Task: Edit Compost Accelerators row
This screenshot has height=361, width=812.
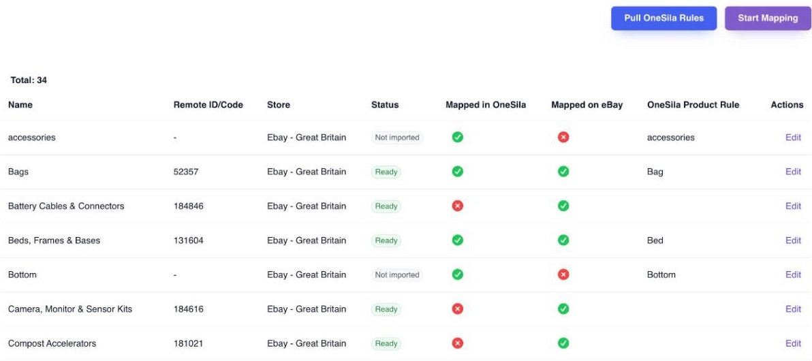Action: (793, 343)
